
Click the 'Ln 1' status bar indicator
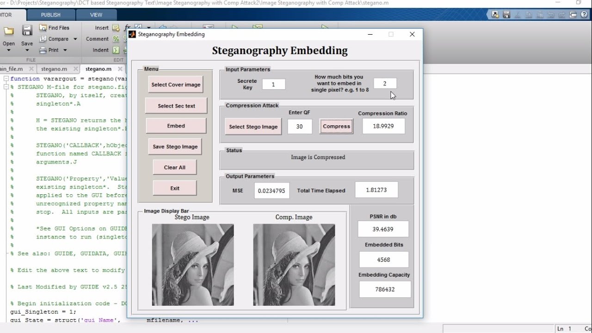click(565, 329)
